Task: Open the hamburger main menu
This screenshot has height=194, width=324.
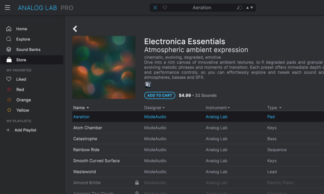Action: pos(8,8)
